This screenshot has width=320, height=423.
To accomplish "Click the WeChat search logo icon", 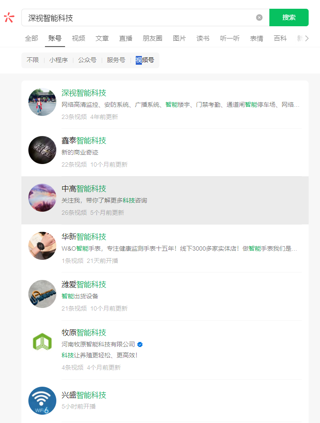I will [9, 17].
